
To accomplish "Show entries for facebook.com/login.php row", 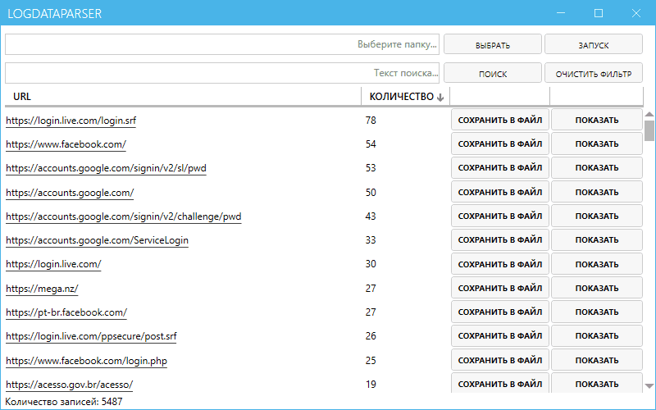I will point(597,360).
